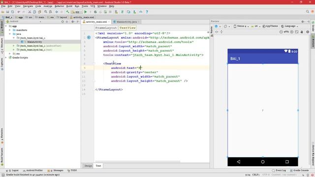Viewport: 315px width, 177px height.
Task: Click the Save All toolbar icon
Action: (8, 12)
